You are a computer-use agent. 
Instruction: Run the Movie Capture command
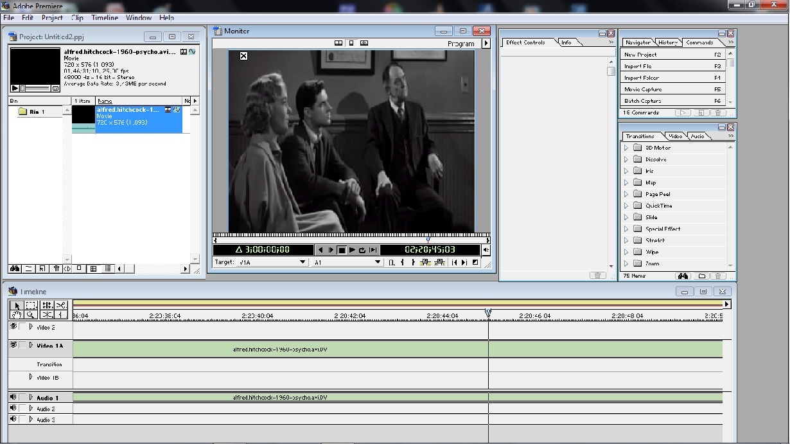pos(673,89)
